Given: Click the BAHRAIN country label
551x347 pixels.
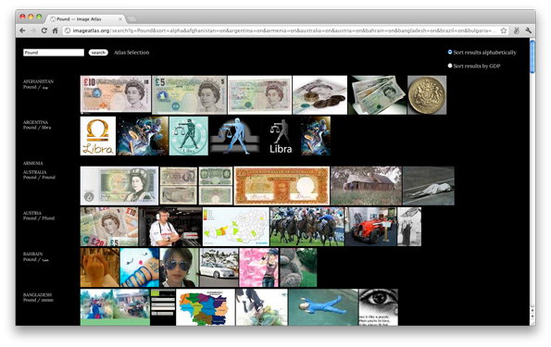Looking at the screenshot, I should [x=33, y=254].
